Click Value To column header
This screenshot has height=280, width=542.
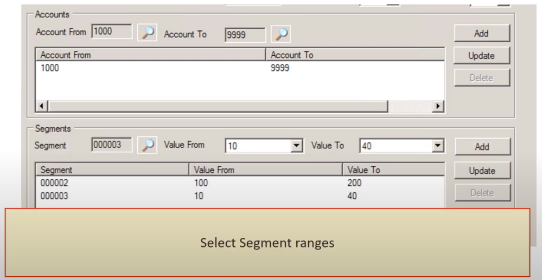coord(393,170)
